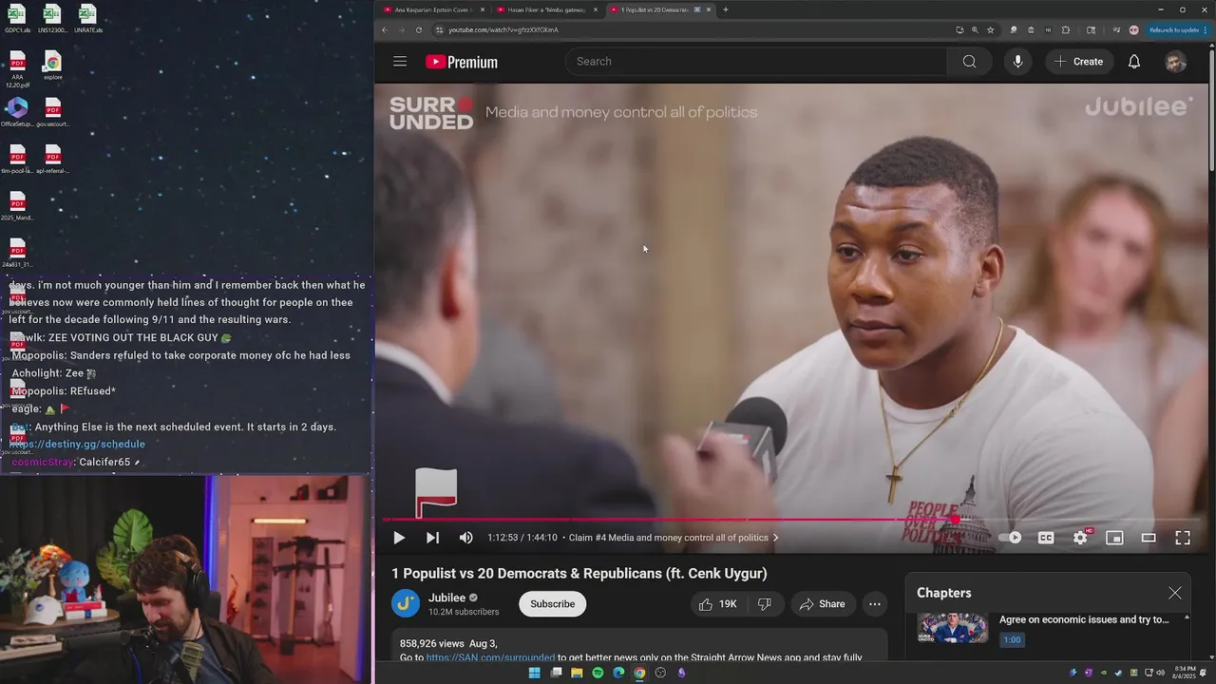1216x684 pixels.
Task: Select the Agree on economic issues chapter thumbnail
Action: 953,628
